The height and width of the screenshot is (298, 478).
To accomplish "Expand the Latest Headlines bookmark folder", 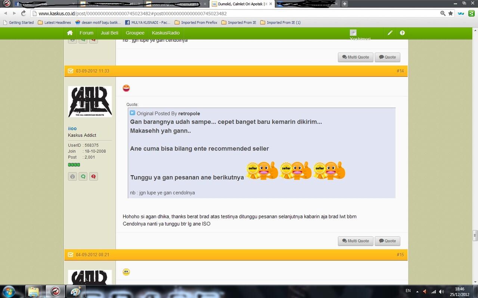I will coord(54,22).
